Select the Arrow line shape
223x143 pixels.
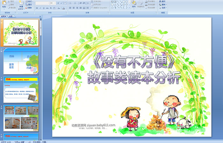point(121,2)
